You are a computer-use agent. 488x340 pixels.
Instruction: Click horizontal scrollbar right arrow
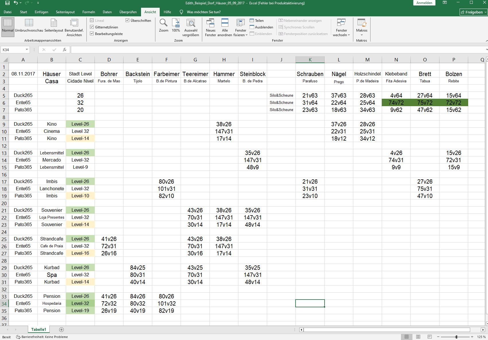483,330
